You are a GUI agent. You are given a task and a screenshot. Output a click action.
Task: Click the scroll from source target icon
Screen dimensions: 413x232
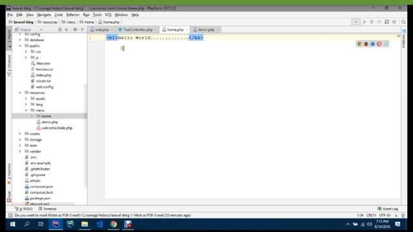60,30
